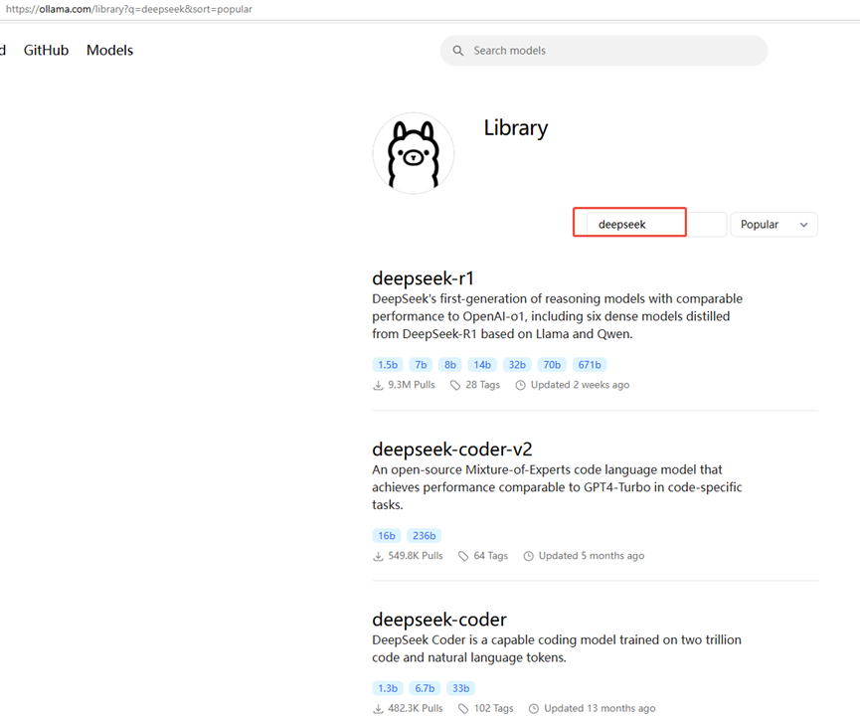
Task: Click the 9.3M Pulls text
Action: tap(412, 385)
